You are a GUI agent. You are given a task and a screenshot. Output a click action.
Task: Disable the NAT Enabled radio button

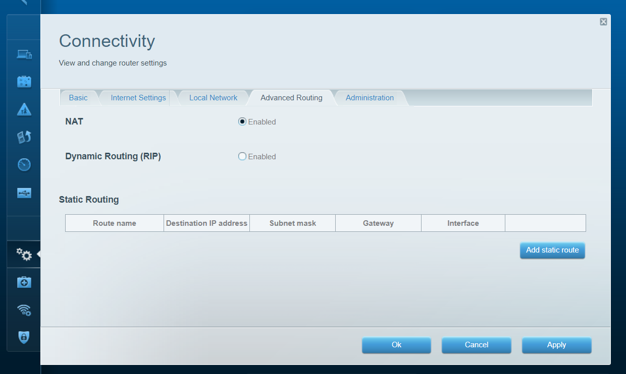coord(242,121)
